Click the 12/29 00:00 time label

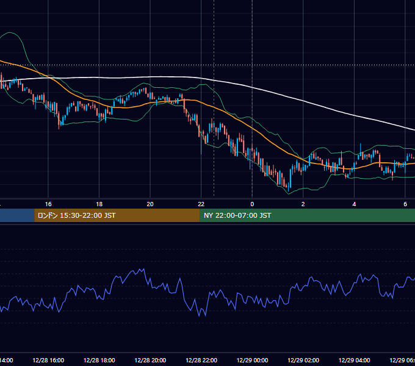coord(252,360)
